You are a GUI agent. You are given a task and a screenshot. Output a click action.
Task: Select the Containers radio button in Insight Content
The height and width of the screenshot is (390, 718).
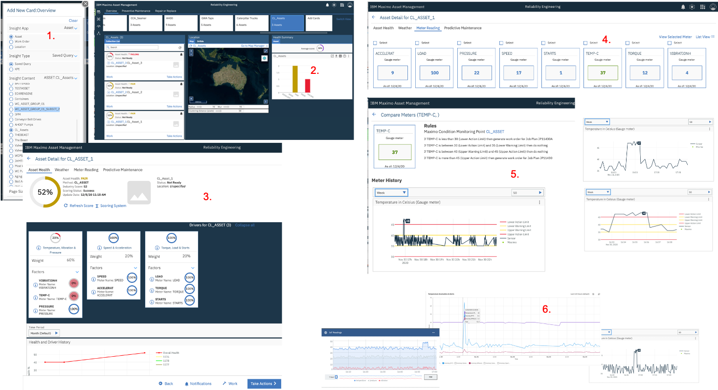(11, 99)
